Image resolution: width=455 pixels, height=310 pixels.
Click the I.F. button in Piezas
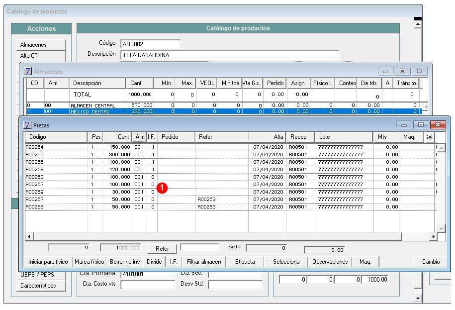(174, 262)
